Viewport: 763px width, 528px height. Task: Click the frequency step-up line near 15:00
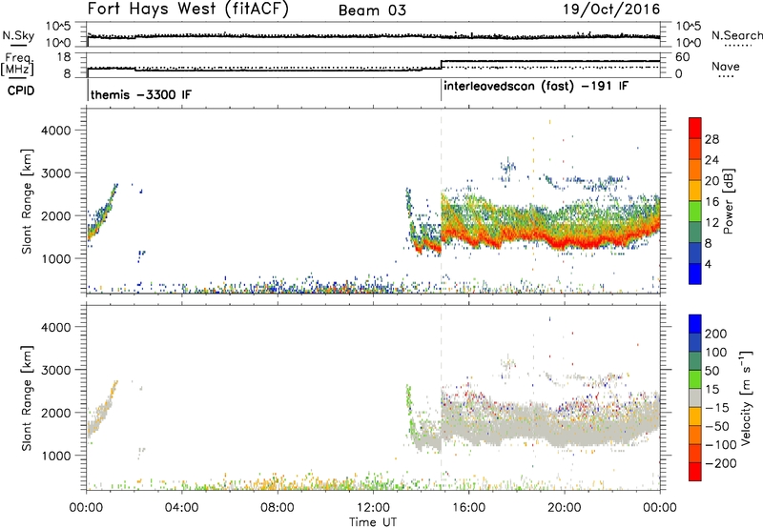[x=442, y=64]
